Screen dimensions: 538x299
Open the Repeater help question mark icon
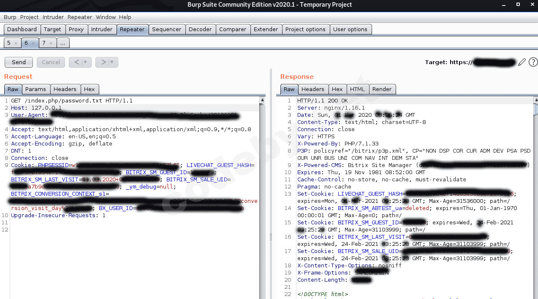pos(533,62)
